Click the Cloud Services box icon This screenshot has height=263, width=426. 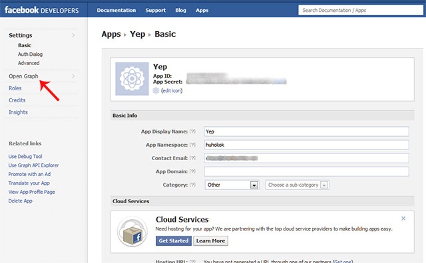pyautogui.click(x=132, y=232)
